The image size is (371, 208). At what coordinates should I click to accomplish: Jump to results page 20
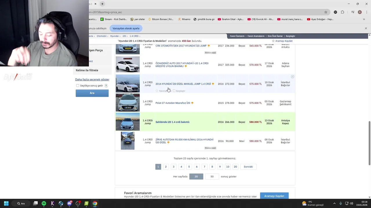coord(235,167)
